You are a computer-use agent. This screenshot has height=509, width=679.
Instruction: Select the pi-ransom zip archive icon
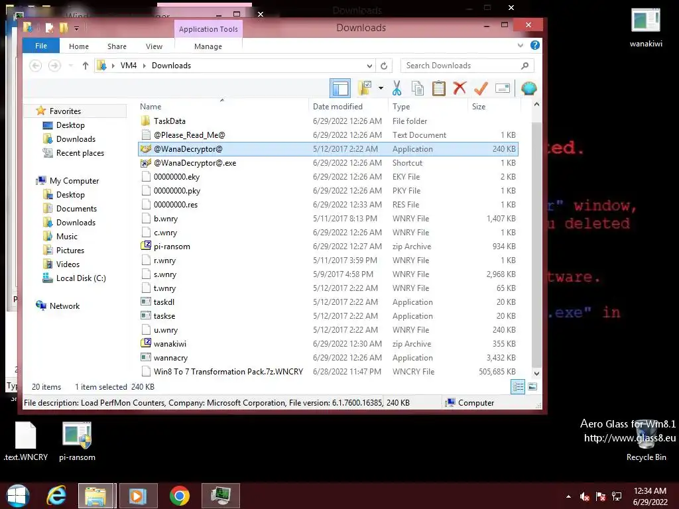tap(146, 247)
